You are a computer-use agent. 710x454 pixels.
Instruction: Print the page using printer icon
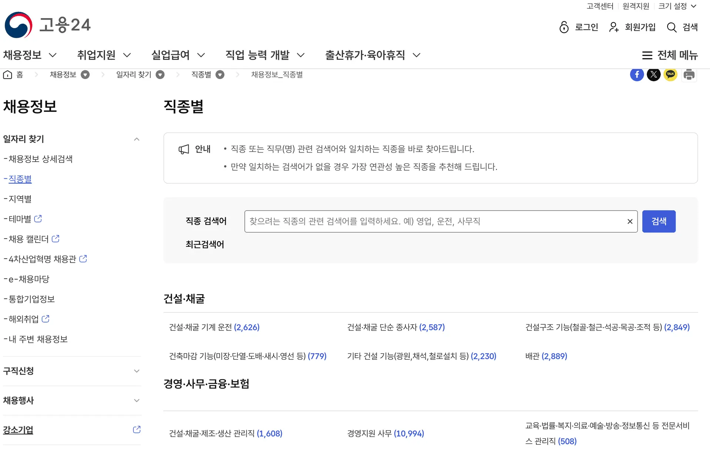[x=689, y=75]
